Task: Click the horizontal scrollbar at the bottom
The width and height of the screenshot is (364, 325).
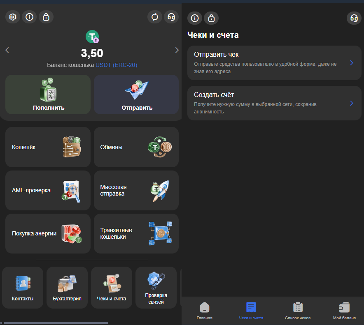Action: point(56,323)
